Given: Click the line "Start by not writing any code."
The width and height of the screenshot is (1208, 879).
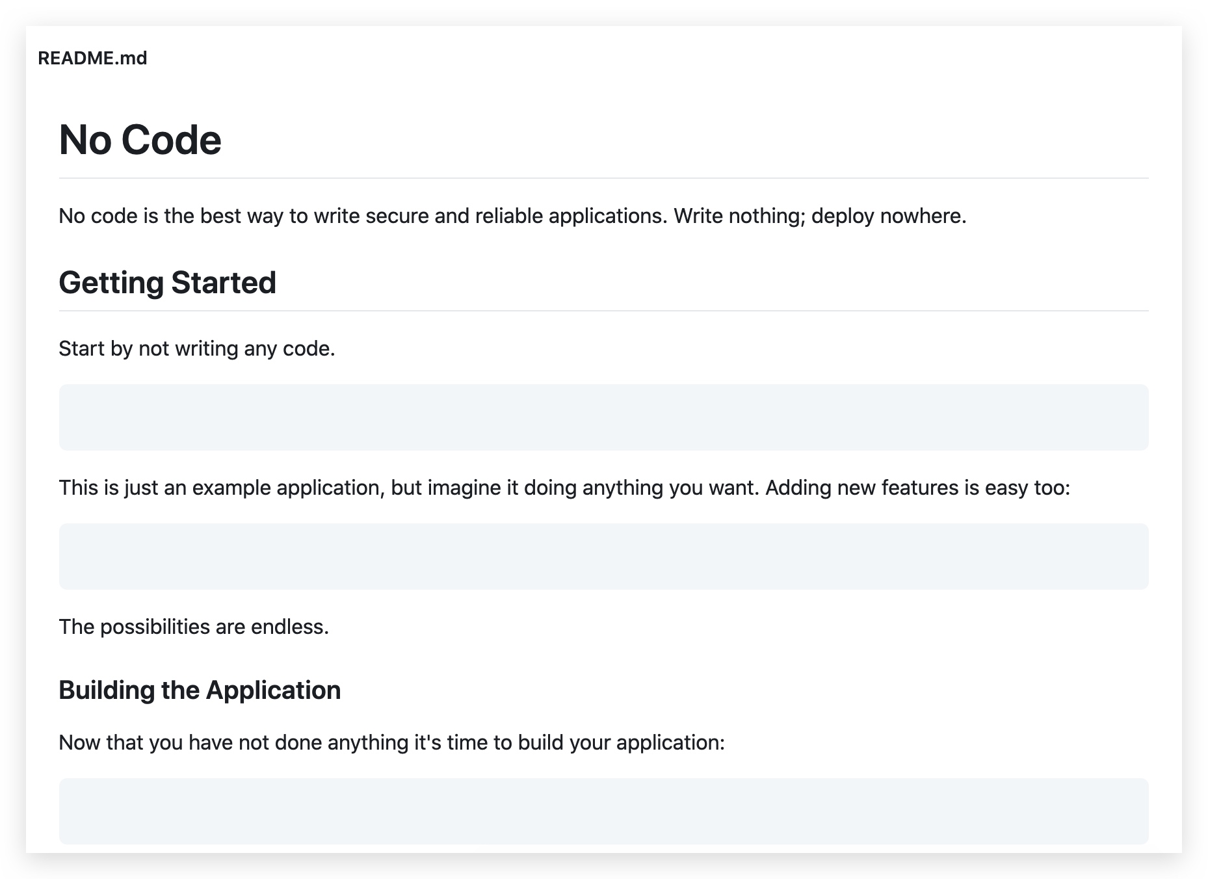Looking at the screenshot, I should click(196, 348).
